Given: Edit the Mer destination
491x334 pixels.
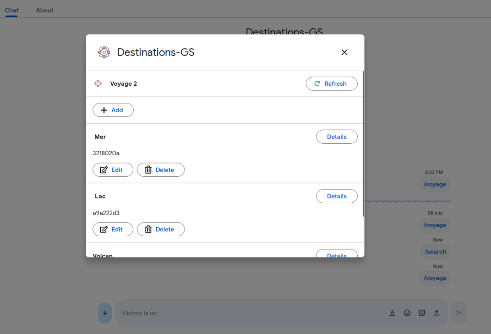Looking at the screenshot, I should pyautogui.click(x=113, y=170).
